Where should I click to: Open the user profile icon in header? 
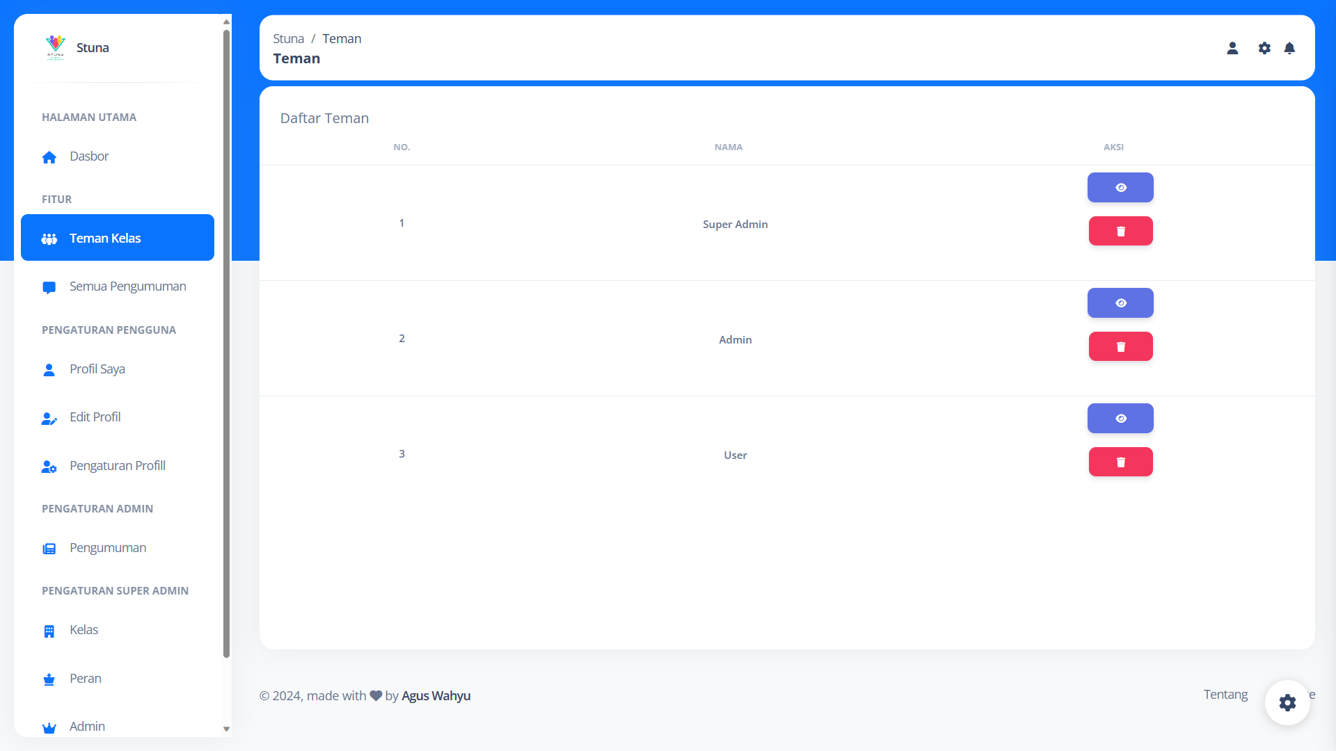point(1232,48)
